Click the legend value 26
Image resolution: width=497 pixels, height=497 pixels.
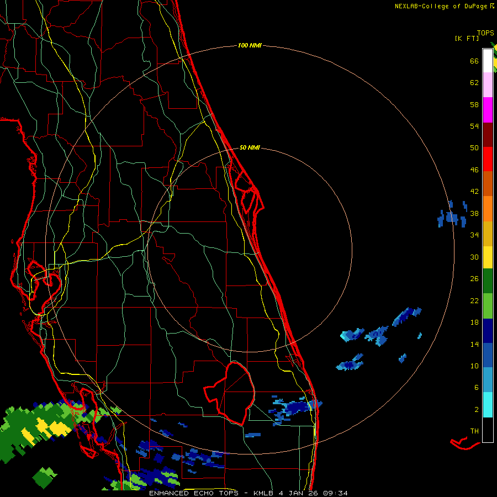(474, 279)
